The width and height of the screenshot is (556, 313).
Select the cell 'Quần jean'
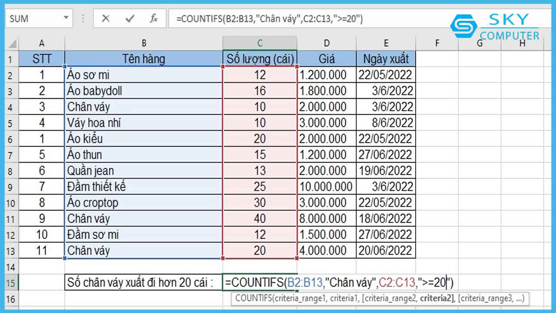(144, 171)
